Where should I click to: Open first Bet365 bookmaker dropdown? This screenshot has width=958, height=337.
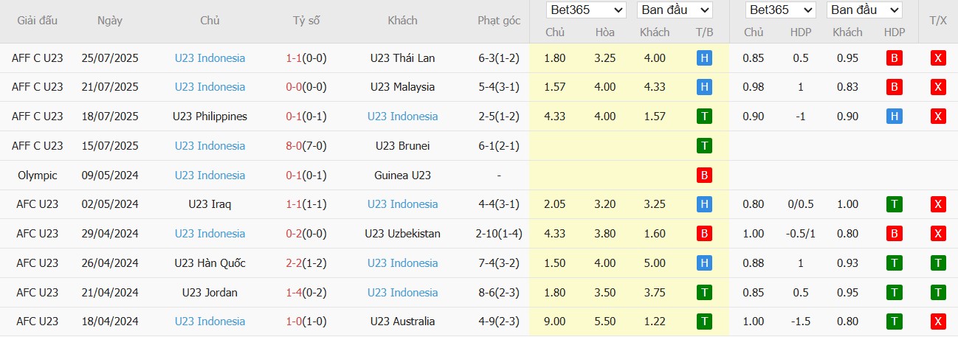[x=586, y=10]
